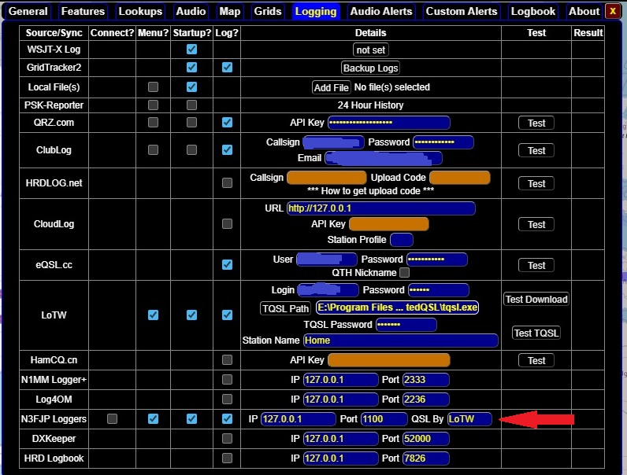This screenshot has height=475, width=627.
Task: Open the Map tab
Action: click(230, 11)
